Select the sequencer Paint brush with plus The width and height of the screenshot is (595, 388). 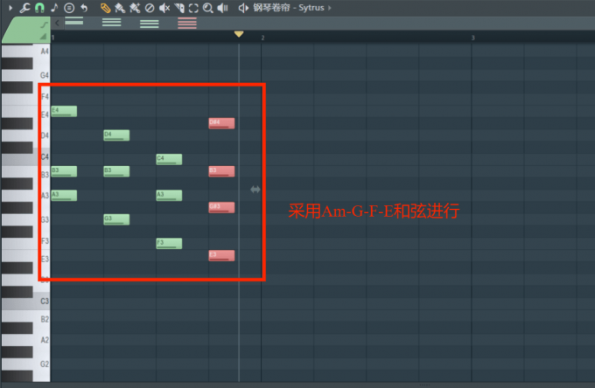click(135, 8)
